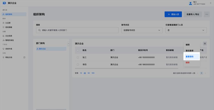Click the magnifier icon in the search box
The height and width of the screenshot is (110, 214).
(x=40, y=30)
